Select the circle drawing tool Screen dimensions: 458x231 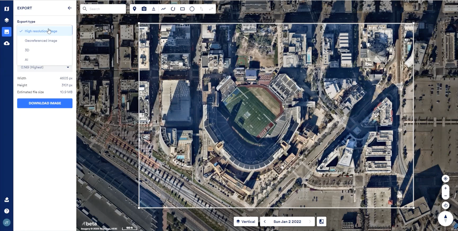192,9
